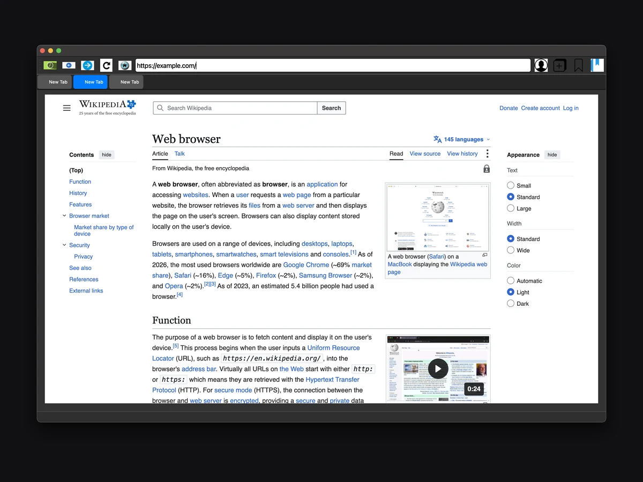Follow the Firefox link
Viewport: 643px width, 482px height.
click(266, 275)
